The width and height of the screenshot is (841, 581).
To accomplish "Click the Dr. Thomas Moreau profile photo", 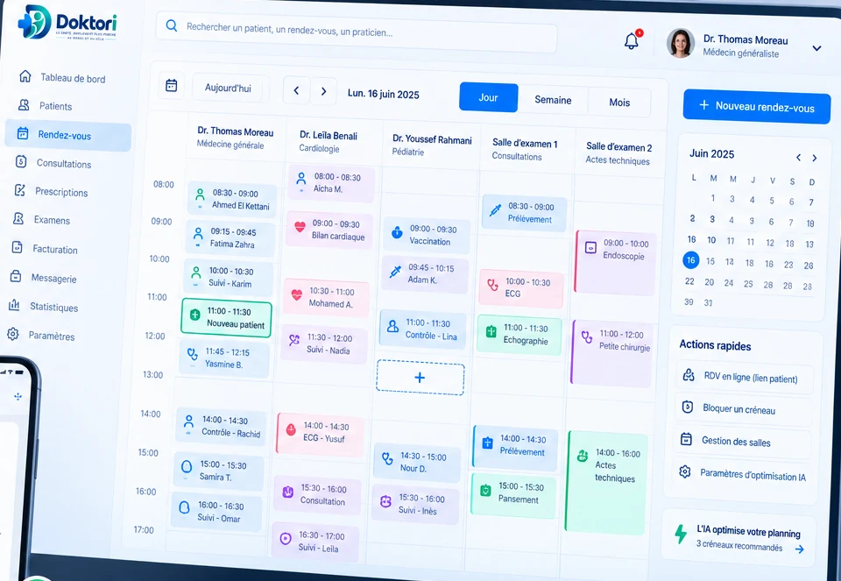I will click(x=681, y=43).
